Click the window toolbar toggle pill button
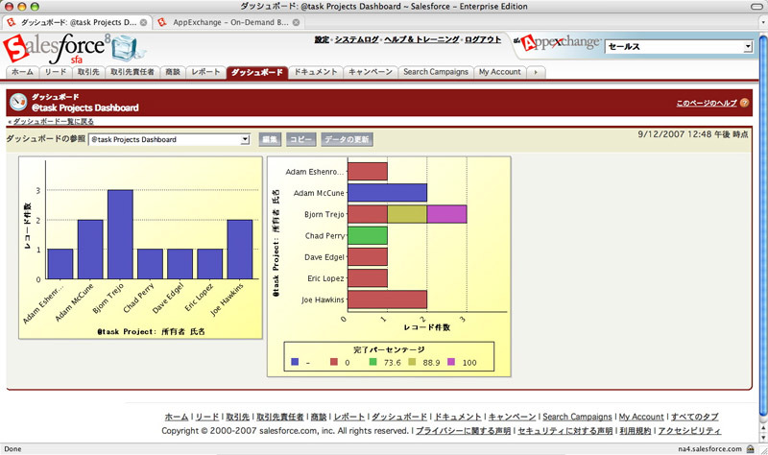 click(756, 7)
